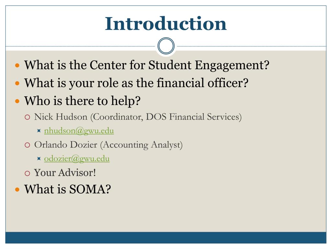Click the Introduction slide title
Viewport: 332px width, 249px height.
pyautogui.click(x=166, y=23)
